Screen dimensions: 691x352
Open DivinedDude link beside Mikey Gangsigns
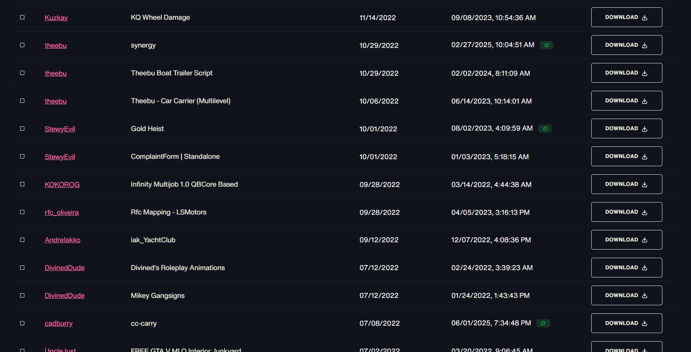click(x=65, y=296)
